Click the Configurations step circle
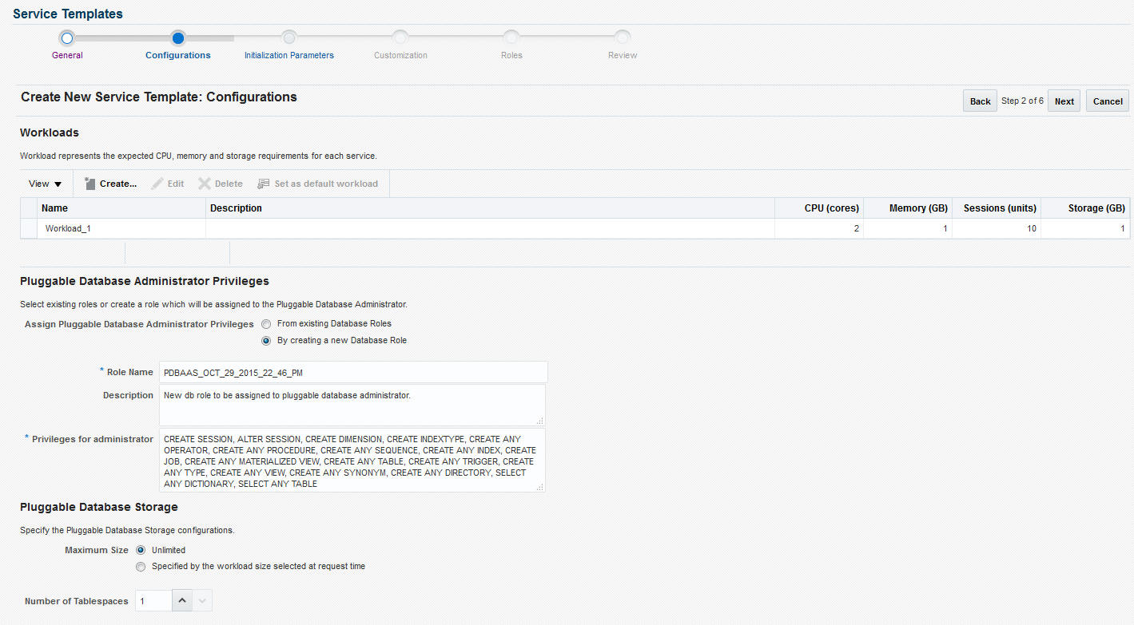The width and height of the screenshot is (1134, 625). pos(178,38)
